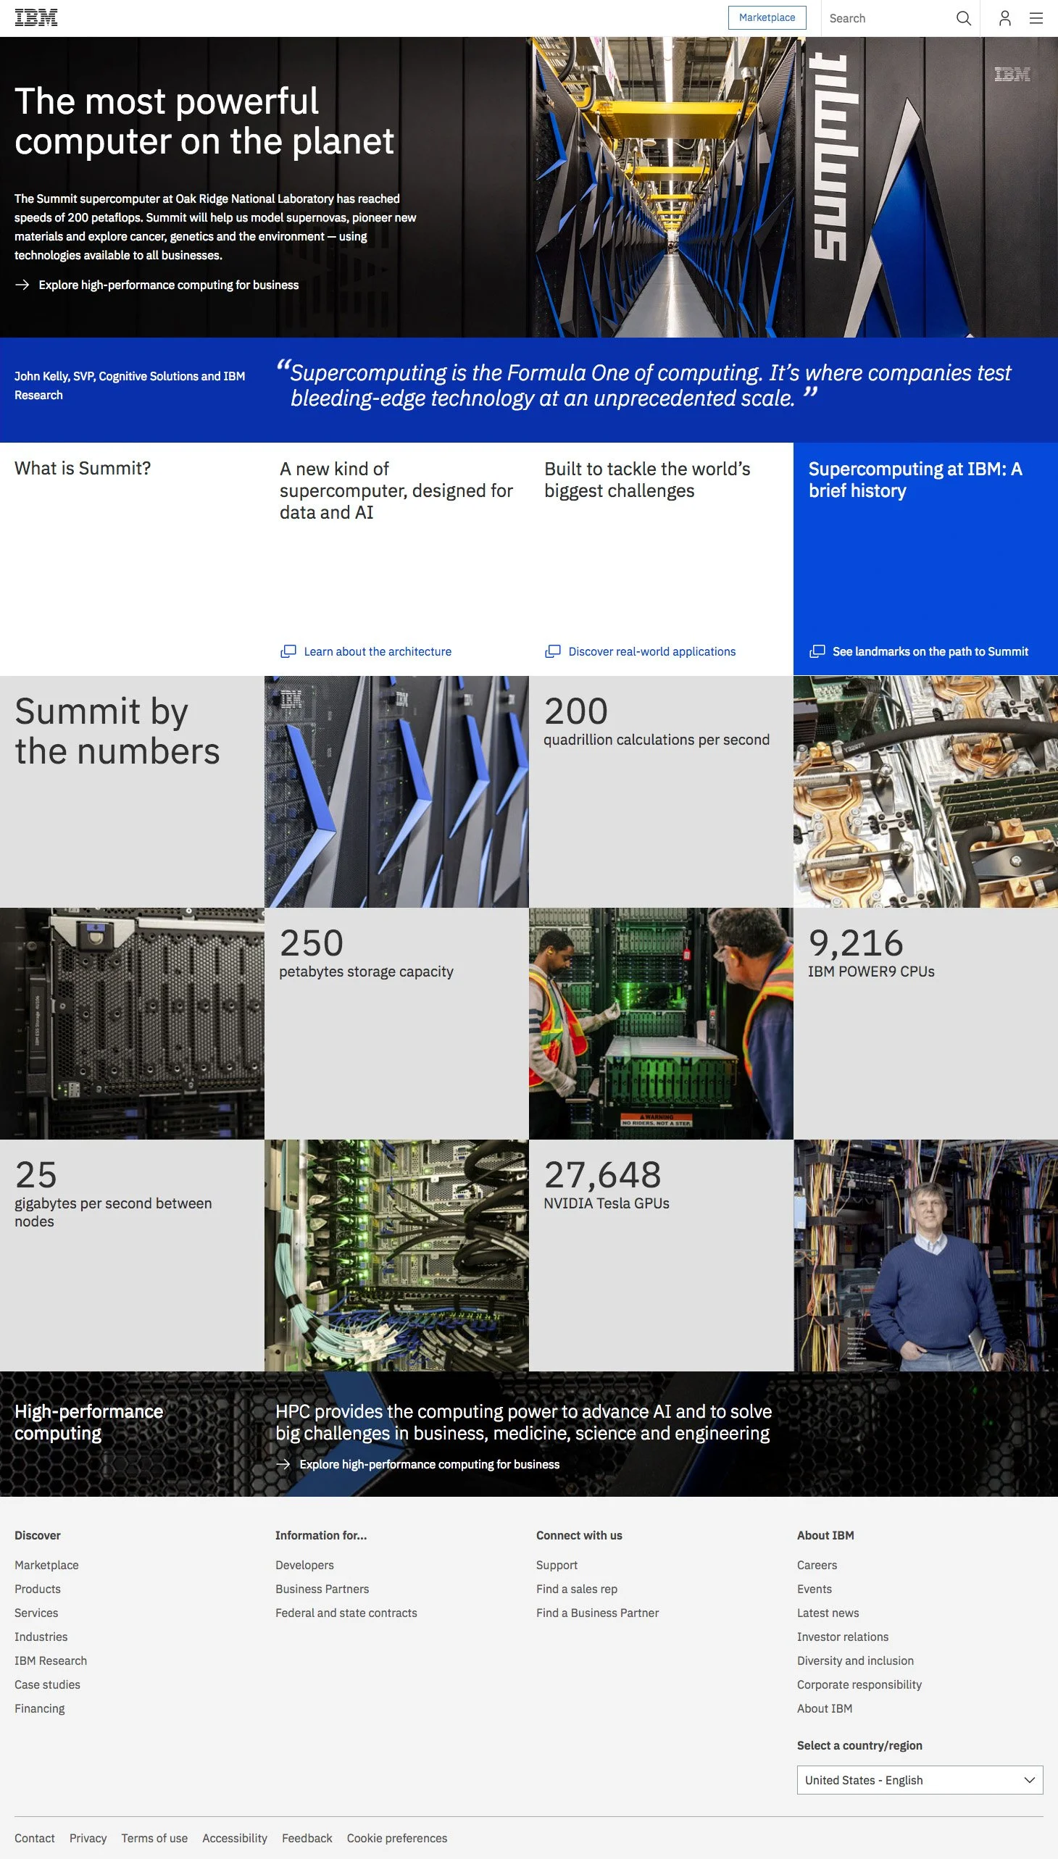This screenshot has width=1058, height=1859.
Task: Expand the United States - English country dropdown
Action: 920,1780
